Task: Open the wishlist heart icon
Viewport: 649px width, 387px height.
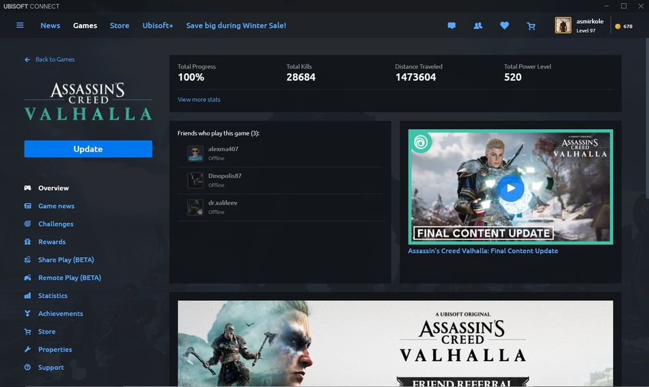Action: point(504,25)
